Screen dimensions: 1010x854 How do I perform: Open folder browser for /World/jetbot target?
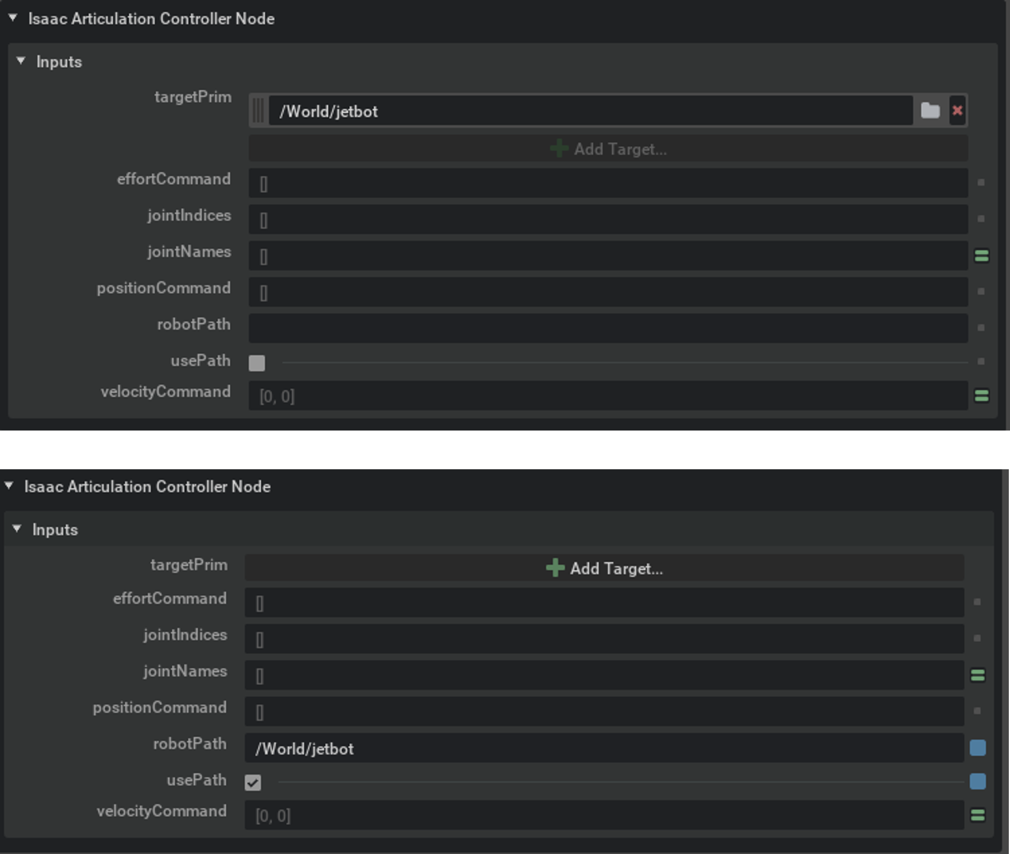point(930,111)
